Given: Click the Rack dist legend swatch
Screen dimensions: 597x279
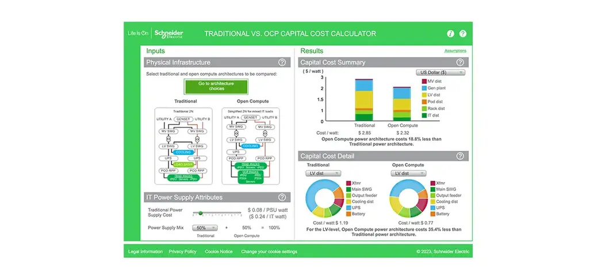Looking at the screenshot, I should [x=424, y=108].
